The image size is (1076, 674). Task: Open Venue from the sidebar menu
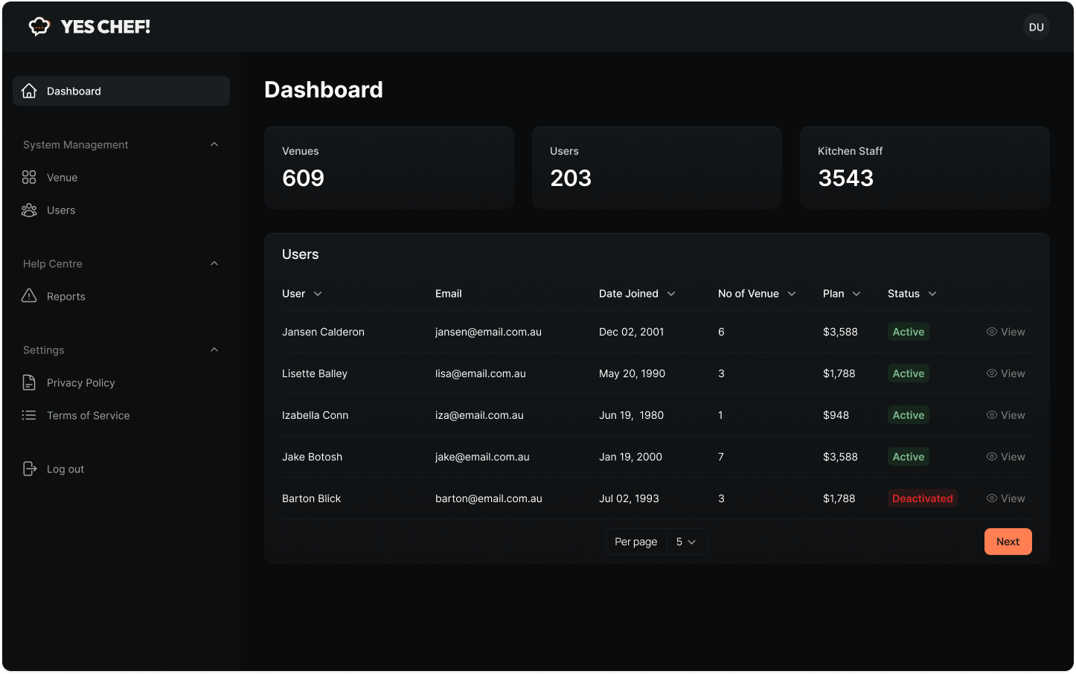62,177
